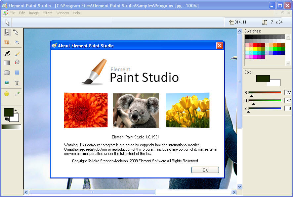Select the Text tool
293x197 pixels.
[17, 82]
